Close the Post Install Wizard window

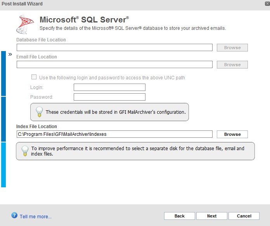point(267,3)
